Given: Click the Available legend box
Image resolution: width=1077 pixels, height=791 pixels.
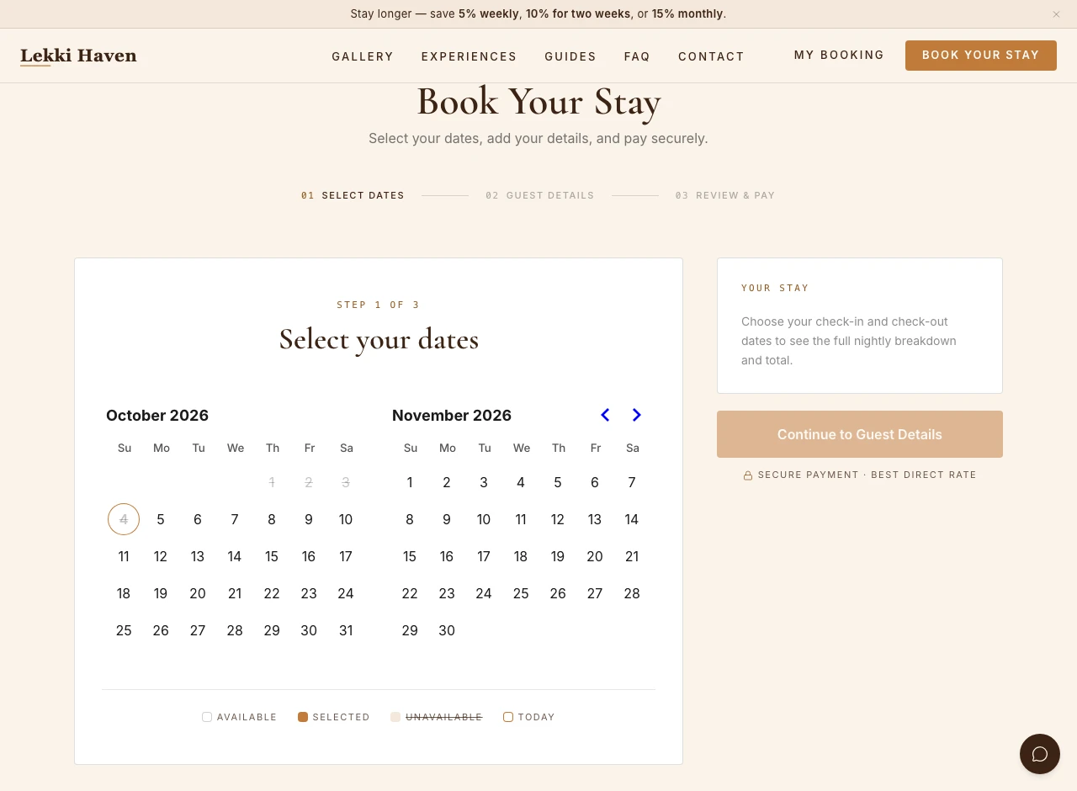Looking at the screenshot, I should [x=207, y=717].
